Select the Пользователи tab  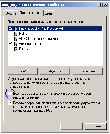[x=31, y=13]
